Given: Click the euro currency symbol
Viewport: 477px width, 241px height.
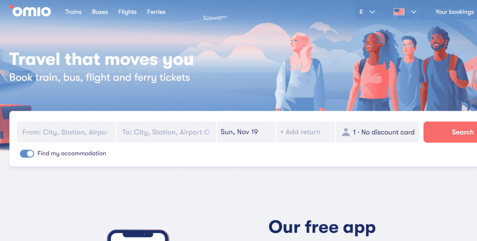Looking at the screenshot, I should pos(361,12).
